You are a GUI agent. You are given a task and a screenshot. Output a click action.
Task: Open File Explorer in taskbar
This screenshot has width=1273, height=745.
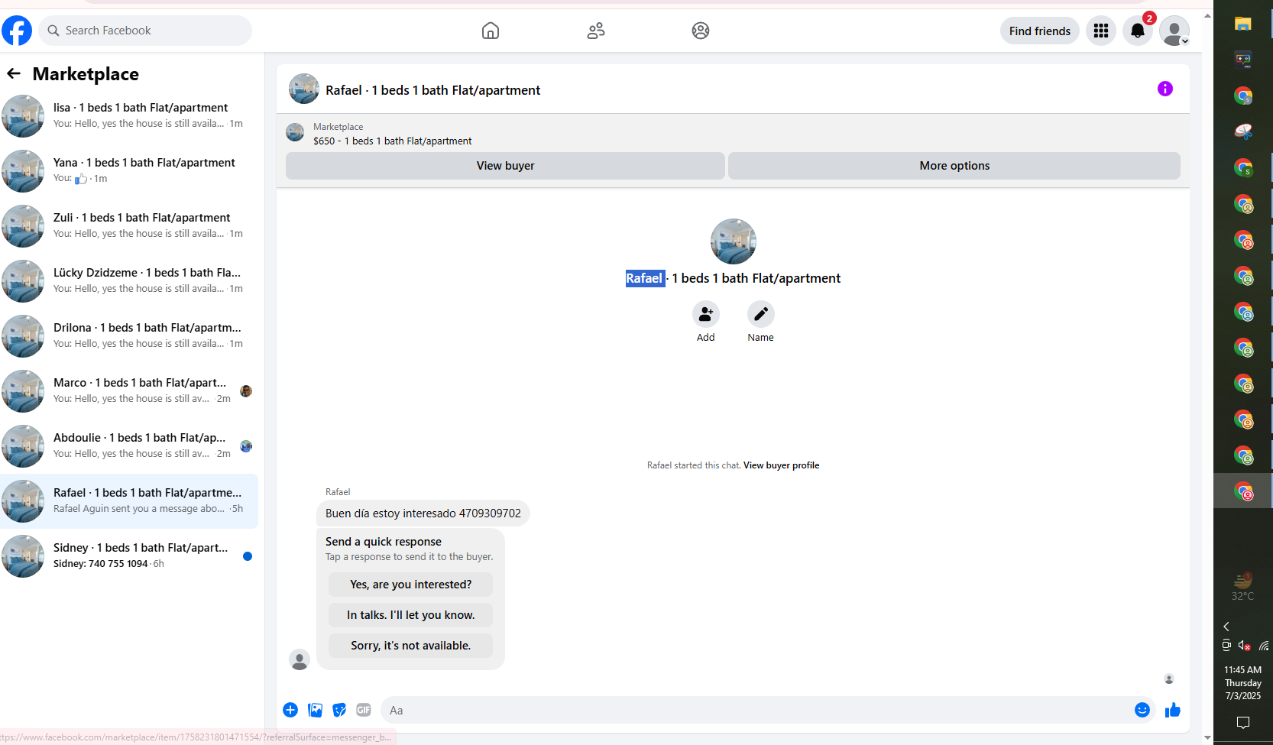[x=1243, y=24]
